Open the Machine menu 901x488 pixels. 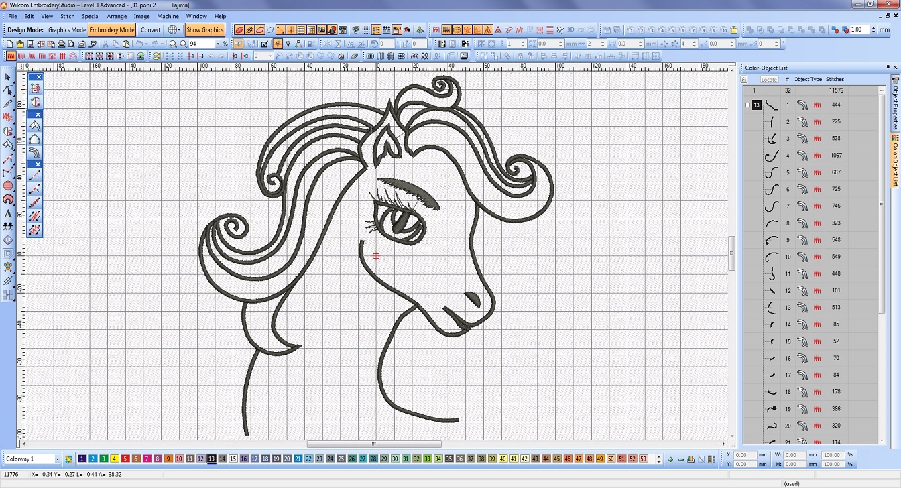(168, 16)
